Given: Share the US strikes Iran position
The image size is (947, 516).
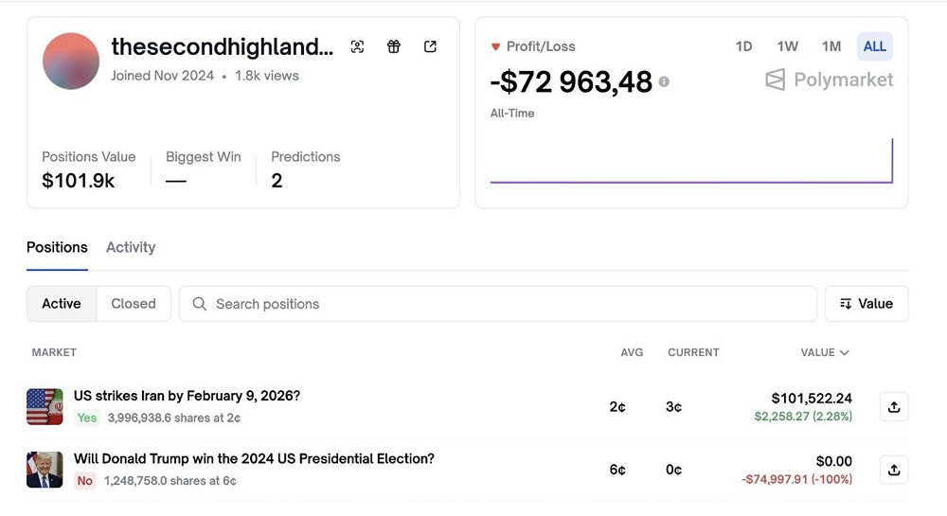Looking at the screenshot, I should click(x=893, y=407).
